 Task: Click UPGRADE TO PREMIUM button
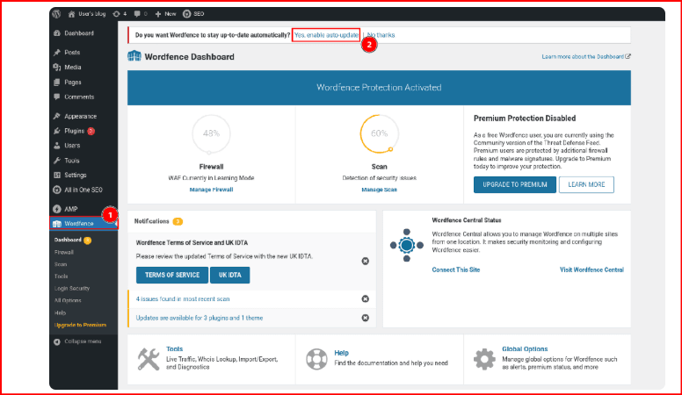(x=514, y=184)
